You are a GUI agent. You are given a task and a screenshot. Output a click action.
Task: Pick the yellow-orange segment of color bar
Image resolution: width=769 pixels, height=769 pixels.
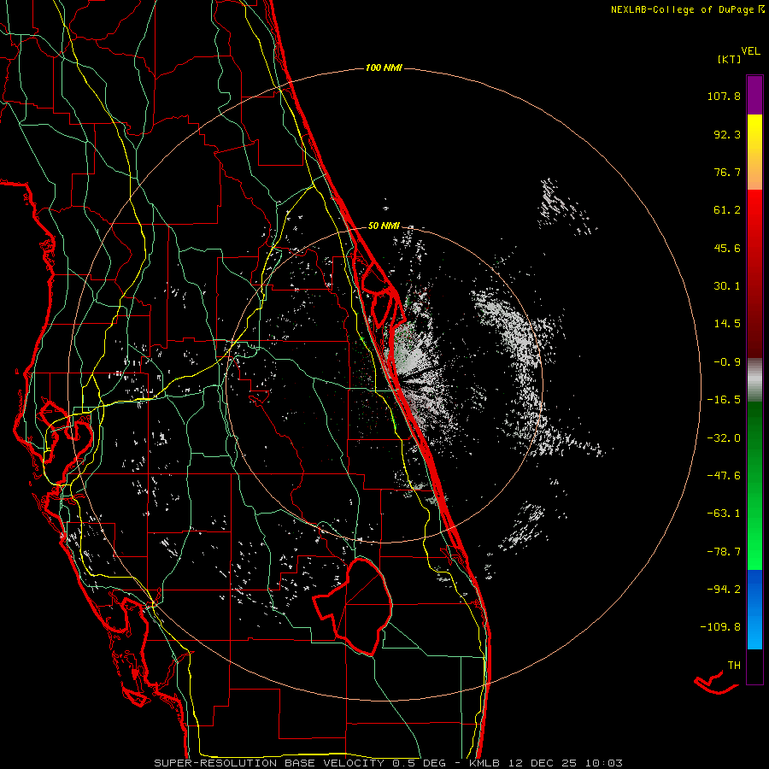[x=754, y=152]
